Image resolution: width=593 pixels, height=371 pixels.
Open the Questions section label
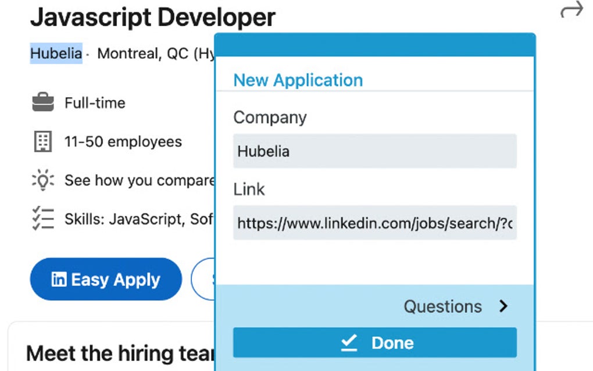pos(442,306)
